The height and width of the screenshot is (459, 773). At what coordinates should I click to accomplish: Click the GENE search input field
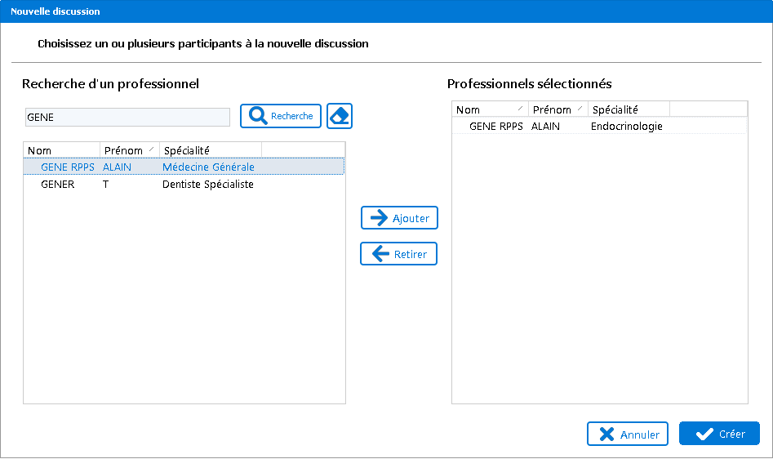click(x=127, y=118)
